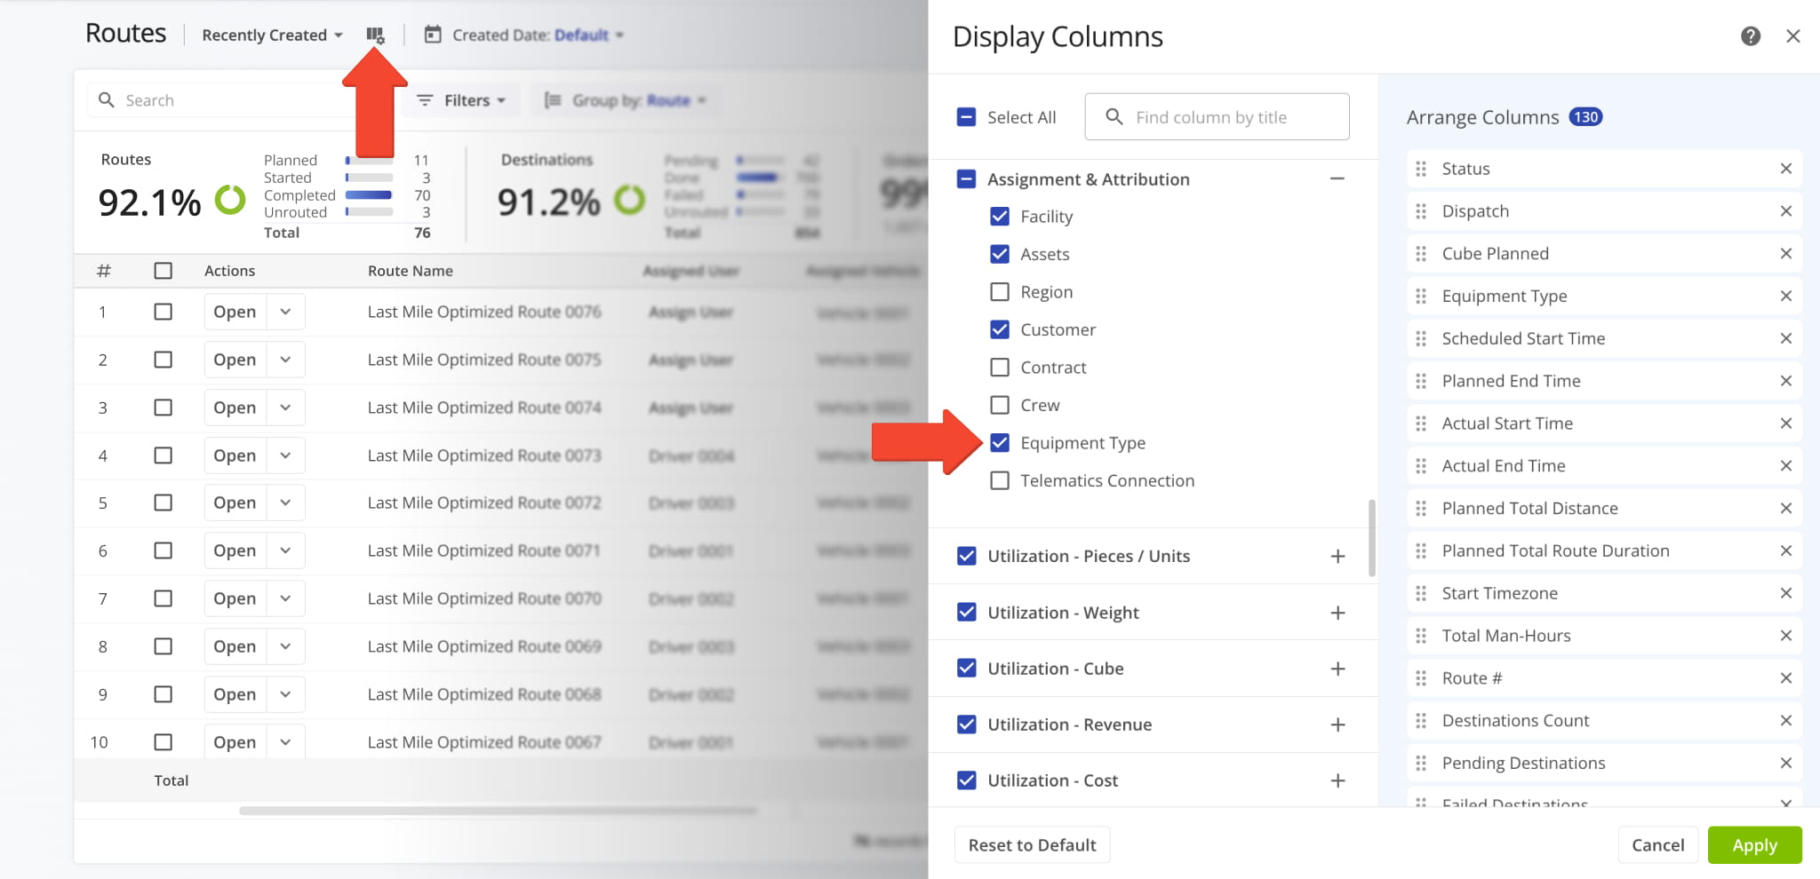
Task: Toggle the Select All checkbox
Action: click(x=966, y=117)
